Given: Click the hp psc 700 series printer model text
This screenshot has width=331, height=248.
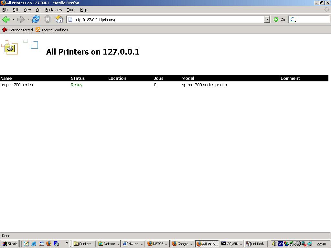Looking at the screenshot, I should coord(205,85).
